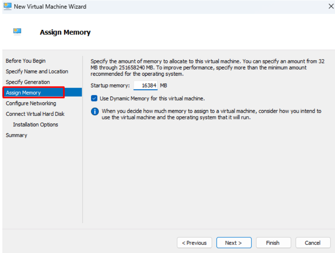Click the Assign Memory page heading

(65, 32)
